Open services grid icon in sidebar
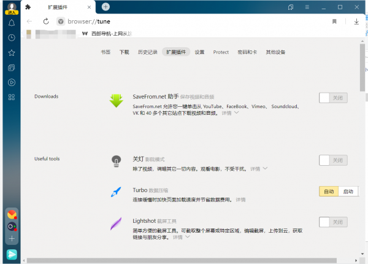Viewport: 368px width, 264px height. pyautogui.click(x=12, y=97)
